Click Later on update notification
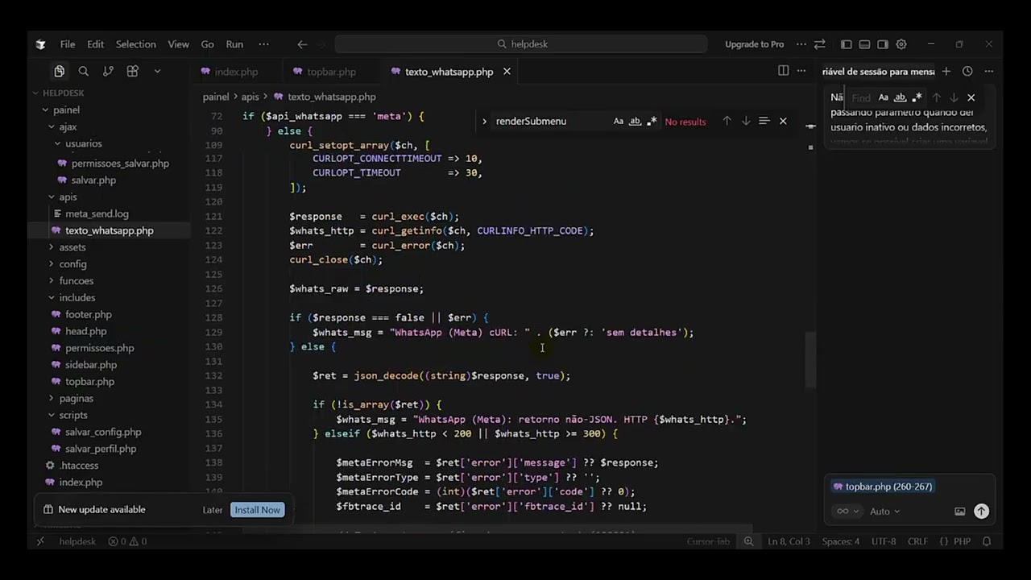 (213, 510)
